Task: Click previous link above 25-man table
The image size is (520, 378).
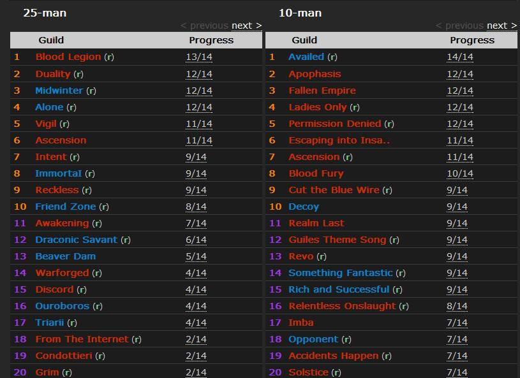Action: (204, 25)
